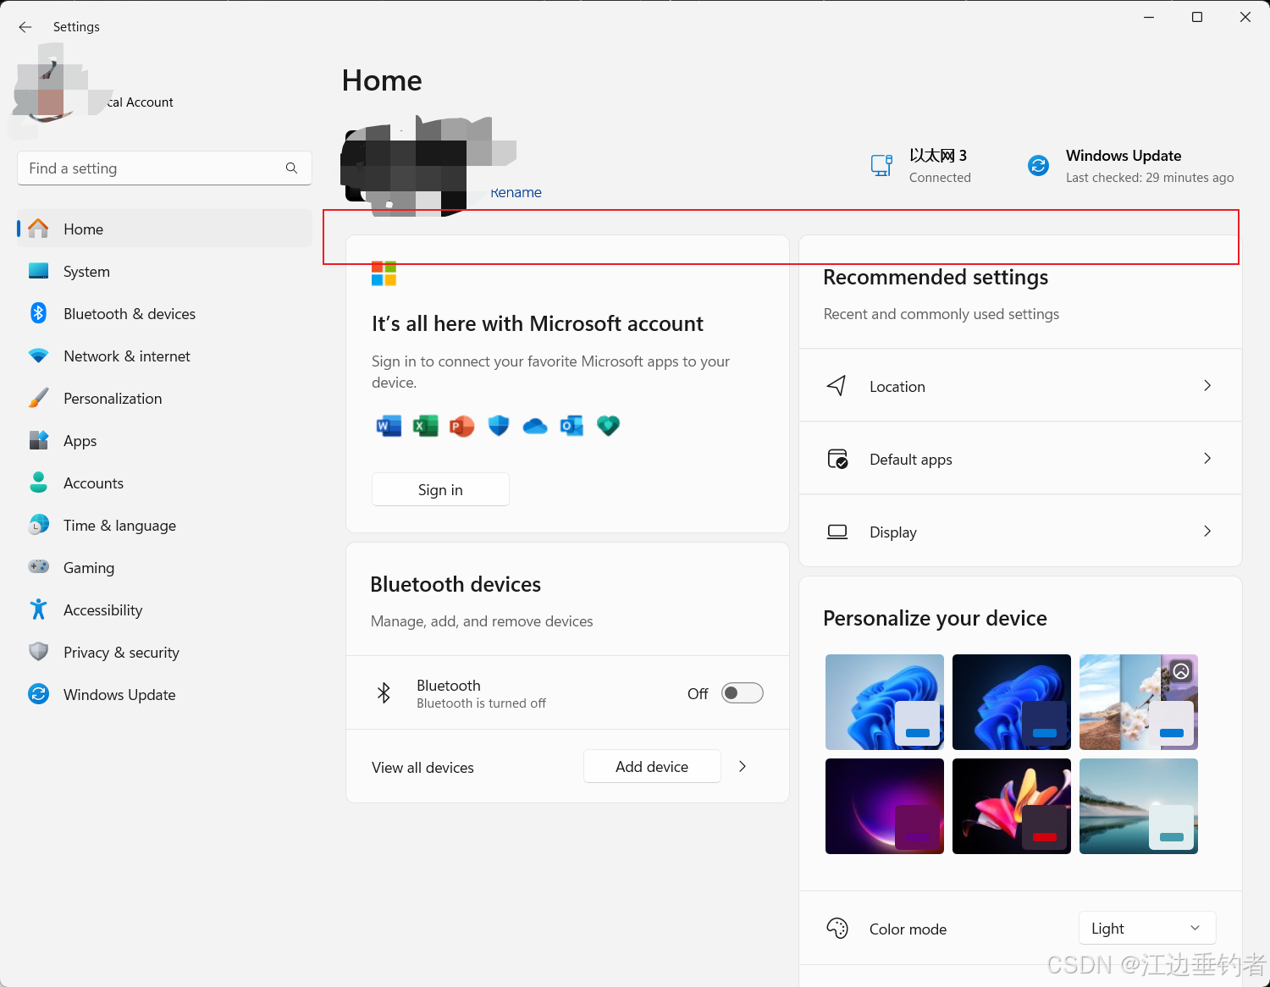
Task: Open View all devices chevron
Action: pyautogui.click(x=743, y=766)
